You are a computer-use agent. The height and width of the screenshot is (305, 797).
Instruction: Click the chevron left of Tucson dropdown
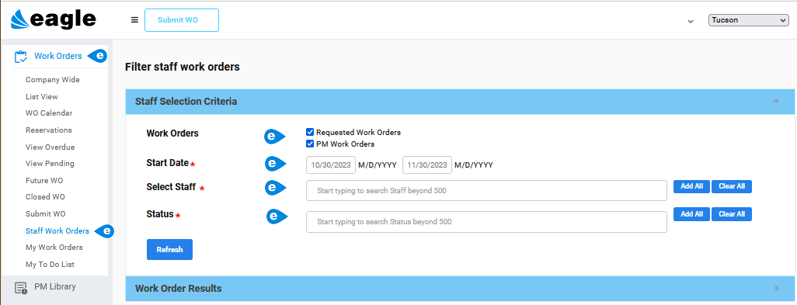(691, 21)
